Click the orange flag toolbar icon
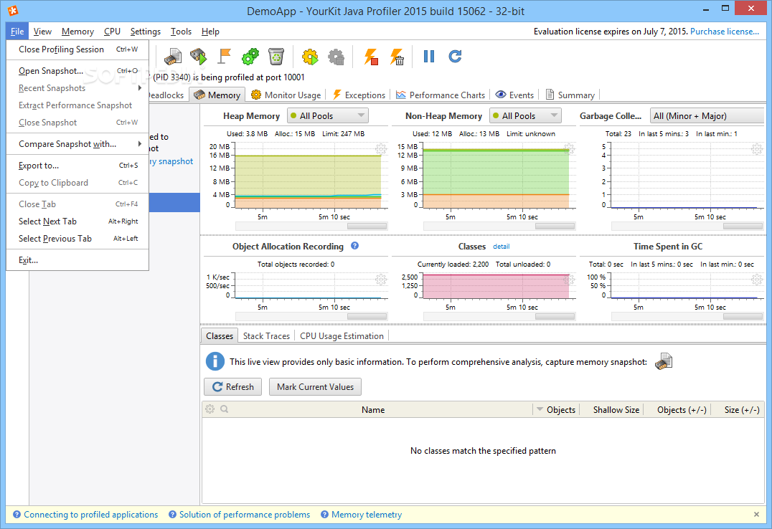 pyautogui.click(x=225, y=57)
